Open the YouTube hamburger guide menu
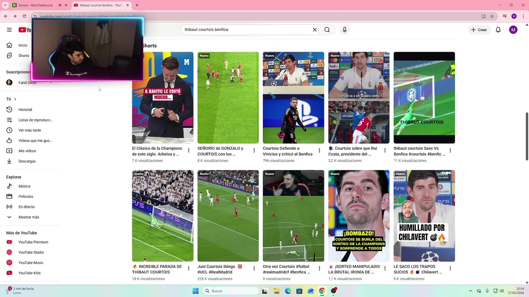The width and height of the screenshot is (529, 297). [x=9, y=30]
